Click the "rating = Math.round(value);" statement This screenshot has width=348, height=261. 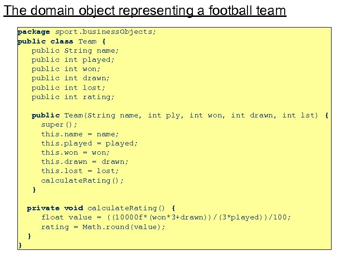[103, 227]
